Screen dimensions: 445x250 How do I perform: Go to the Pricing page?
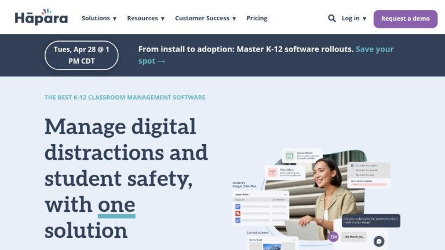[x=257, y=19]
